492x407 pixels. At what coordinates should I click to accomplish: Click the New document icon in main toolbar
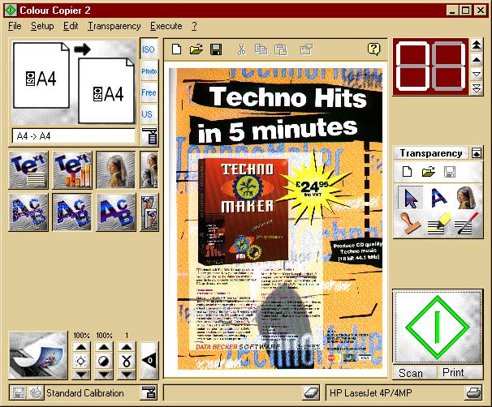point(177,49)
